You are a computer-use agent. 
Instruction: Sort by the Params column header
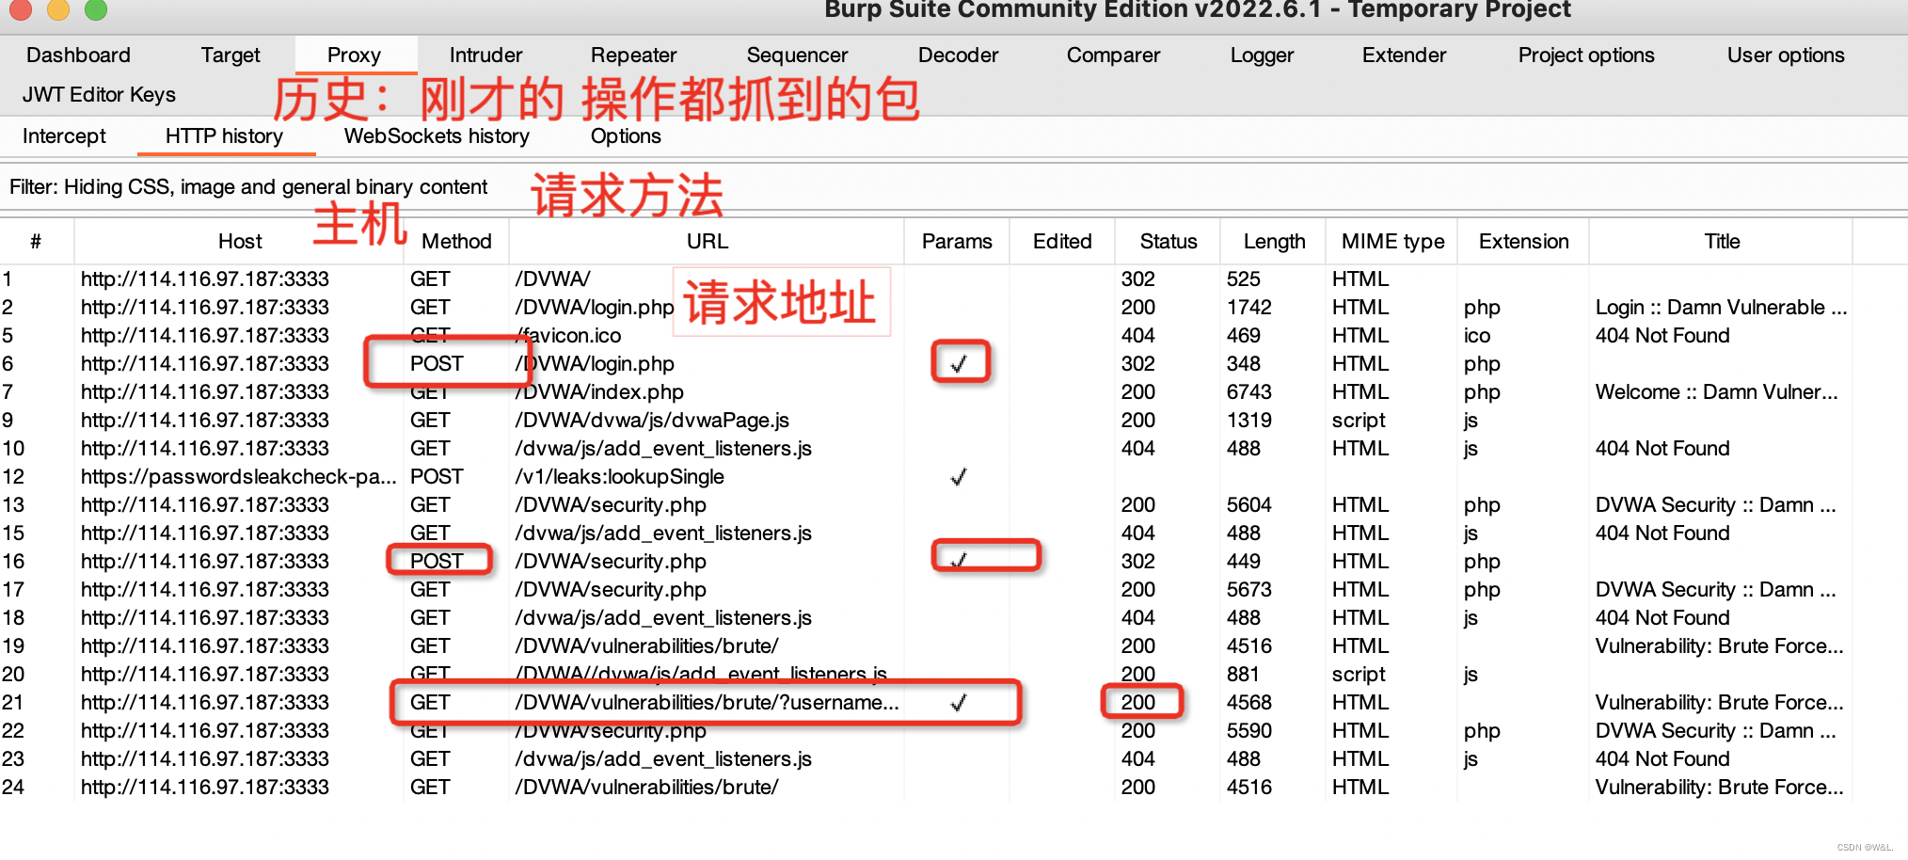pyautogui.click(x=957, y=242)
